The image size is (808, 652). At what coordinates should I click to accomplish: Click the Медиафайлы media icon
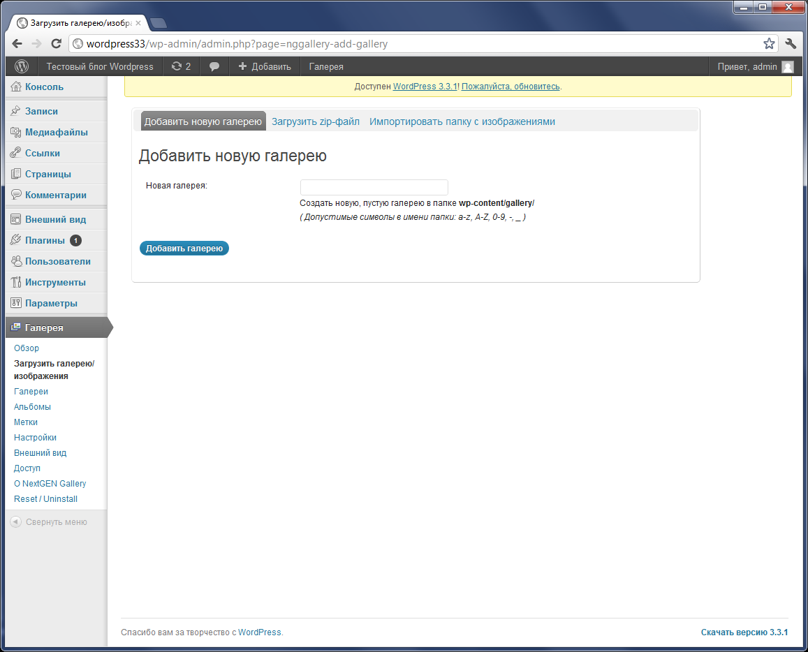coord(16,132)
